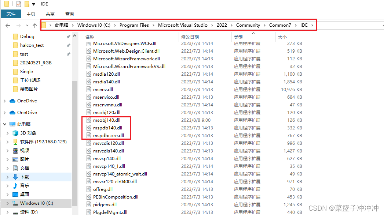Switch to the 查看 ribbon tab
The image size is (384, 215).
70,14
